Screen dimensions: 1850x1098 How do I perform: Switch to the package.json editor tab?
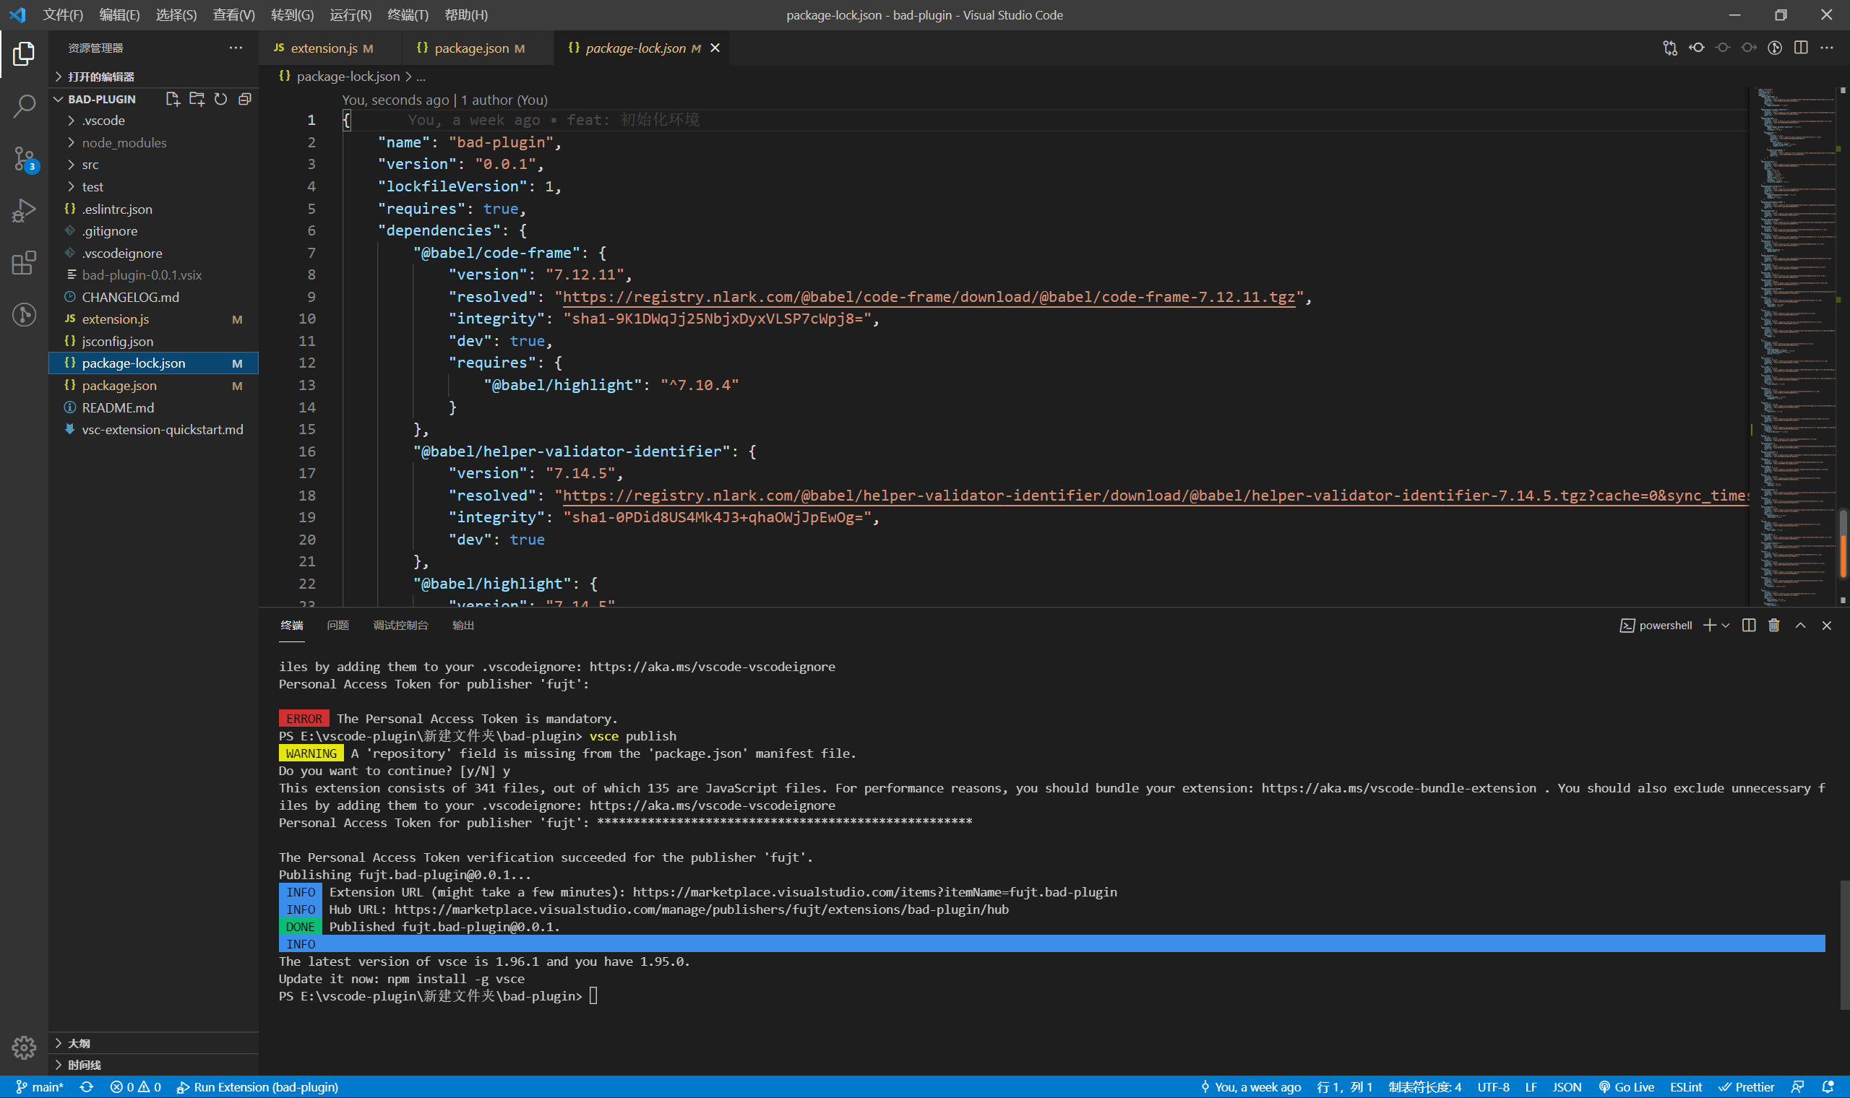coord(470,48)
